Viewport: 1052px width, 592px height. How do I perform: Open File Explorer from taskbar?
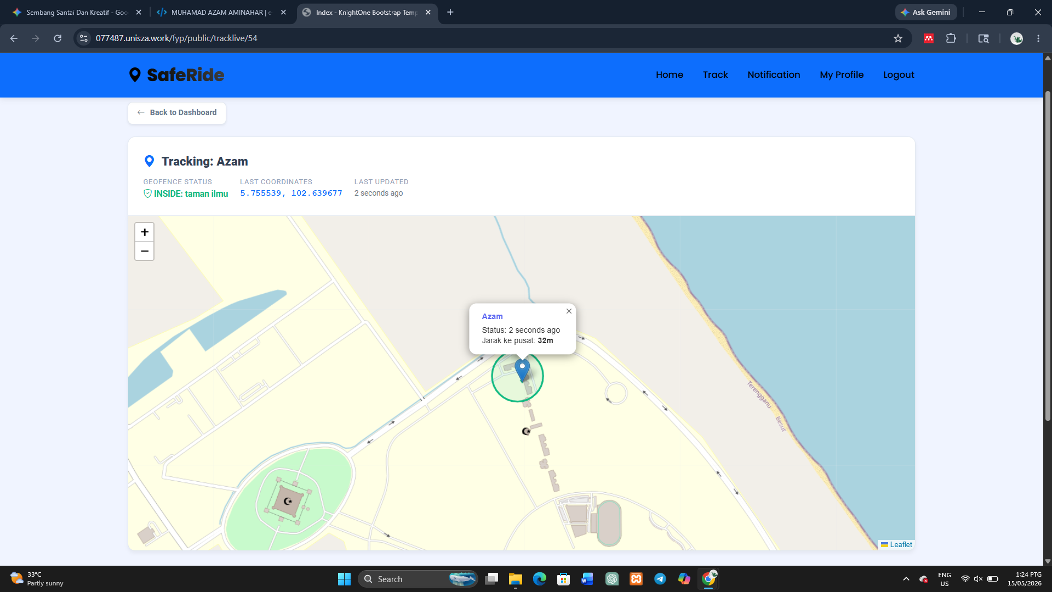516,579
